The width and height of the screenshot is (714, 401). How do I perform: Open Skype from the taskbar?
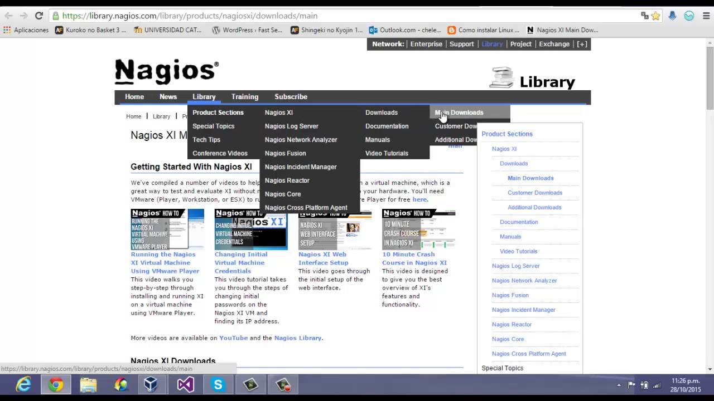[218, 385]
